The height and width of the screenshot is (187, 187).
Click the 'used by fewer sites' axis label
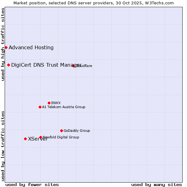pyautogui.click(x=32, y=185)
